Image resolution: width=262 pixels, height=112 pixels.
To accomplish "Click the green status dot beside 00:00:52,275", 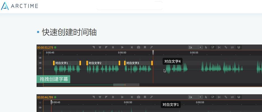I will click(55, 47).
